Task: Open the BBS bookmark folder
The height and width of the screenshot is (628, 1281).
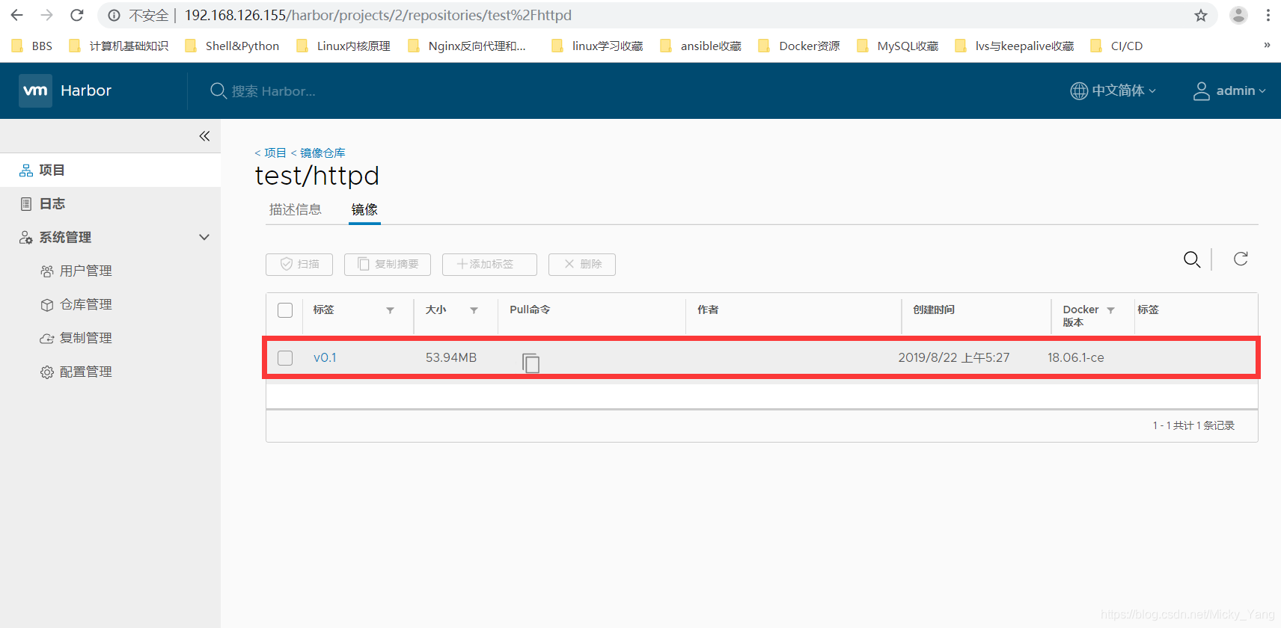Action: point(32,46)
